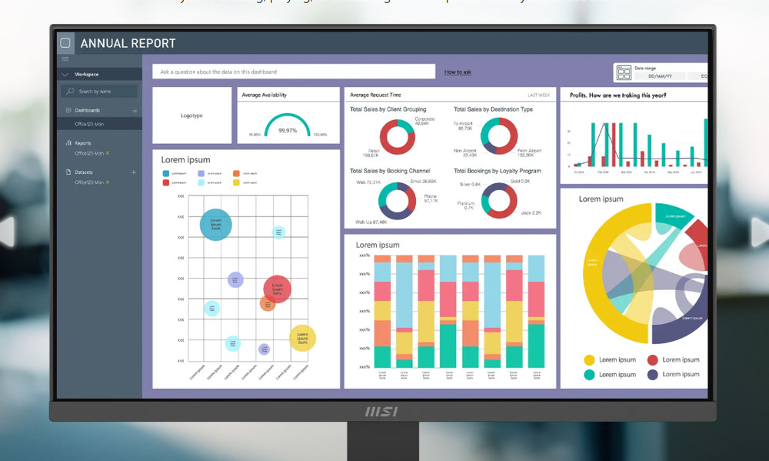Click the Datasets document icon
769x461 pixels.
pos(68,172)
